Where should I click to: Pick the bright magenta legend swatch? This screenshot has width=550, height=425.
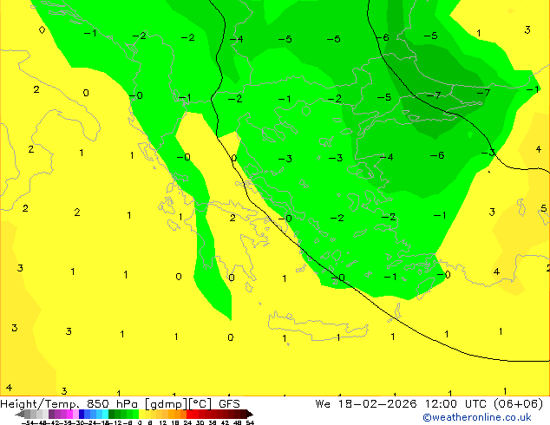[x=69, y=414]
